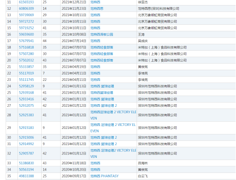Open the 范特西滑板公园 trademark name link
Screen dimensions: 236x180
point(102,34)
